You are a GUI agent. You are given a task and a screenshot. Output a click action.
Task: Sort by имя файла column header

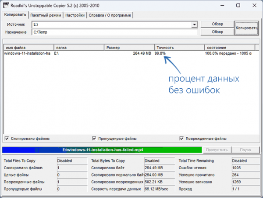[x=28, y=48]
